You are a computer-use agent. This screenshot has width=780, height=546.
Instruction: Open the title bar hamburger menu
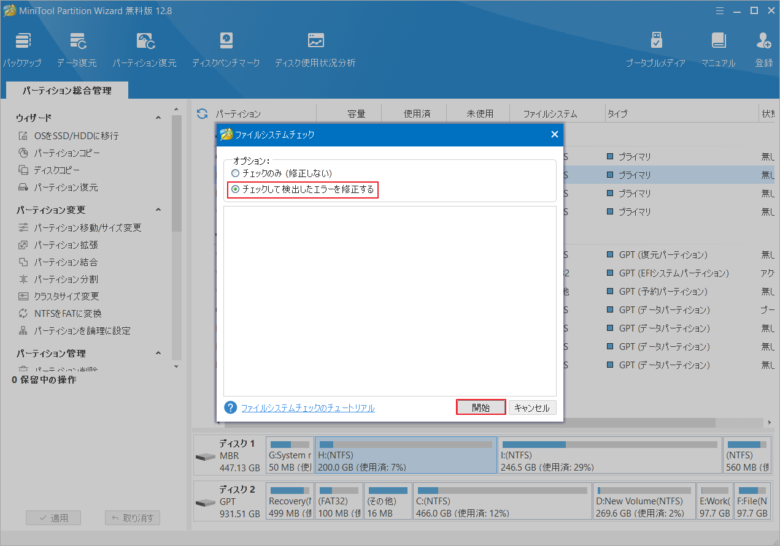(x=720, y=10)
